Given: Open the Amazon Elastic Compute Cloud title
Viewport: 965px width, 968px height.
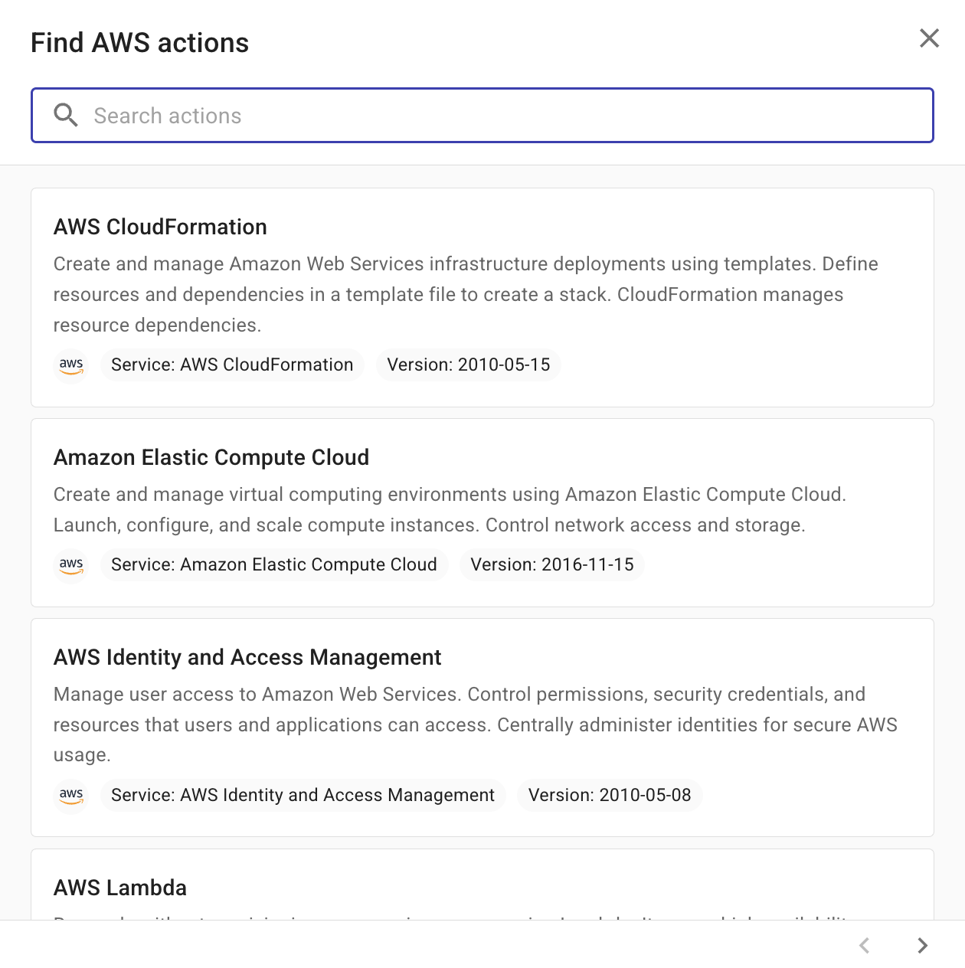Looking at the screenshot, I should [211, 457].
